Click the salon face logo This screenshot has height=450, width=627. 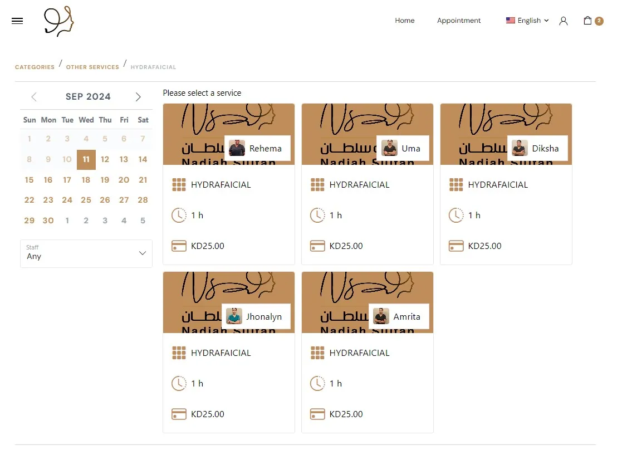(59, 21)
